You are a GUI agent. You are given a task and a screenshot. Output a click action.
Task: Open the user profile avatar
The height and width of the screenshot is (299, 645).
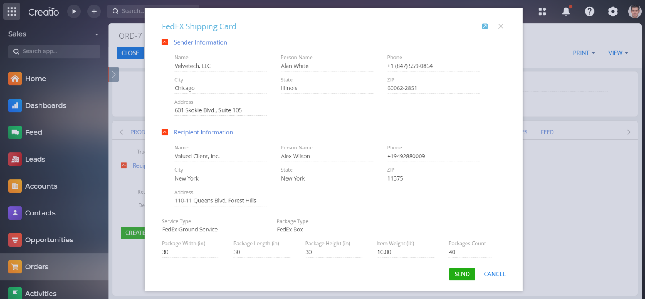[635, 11]
